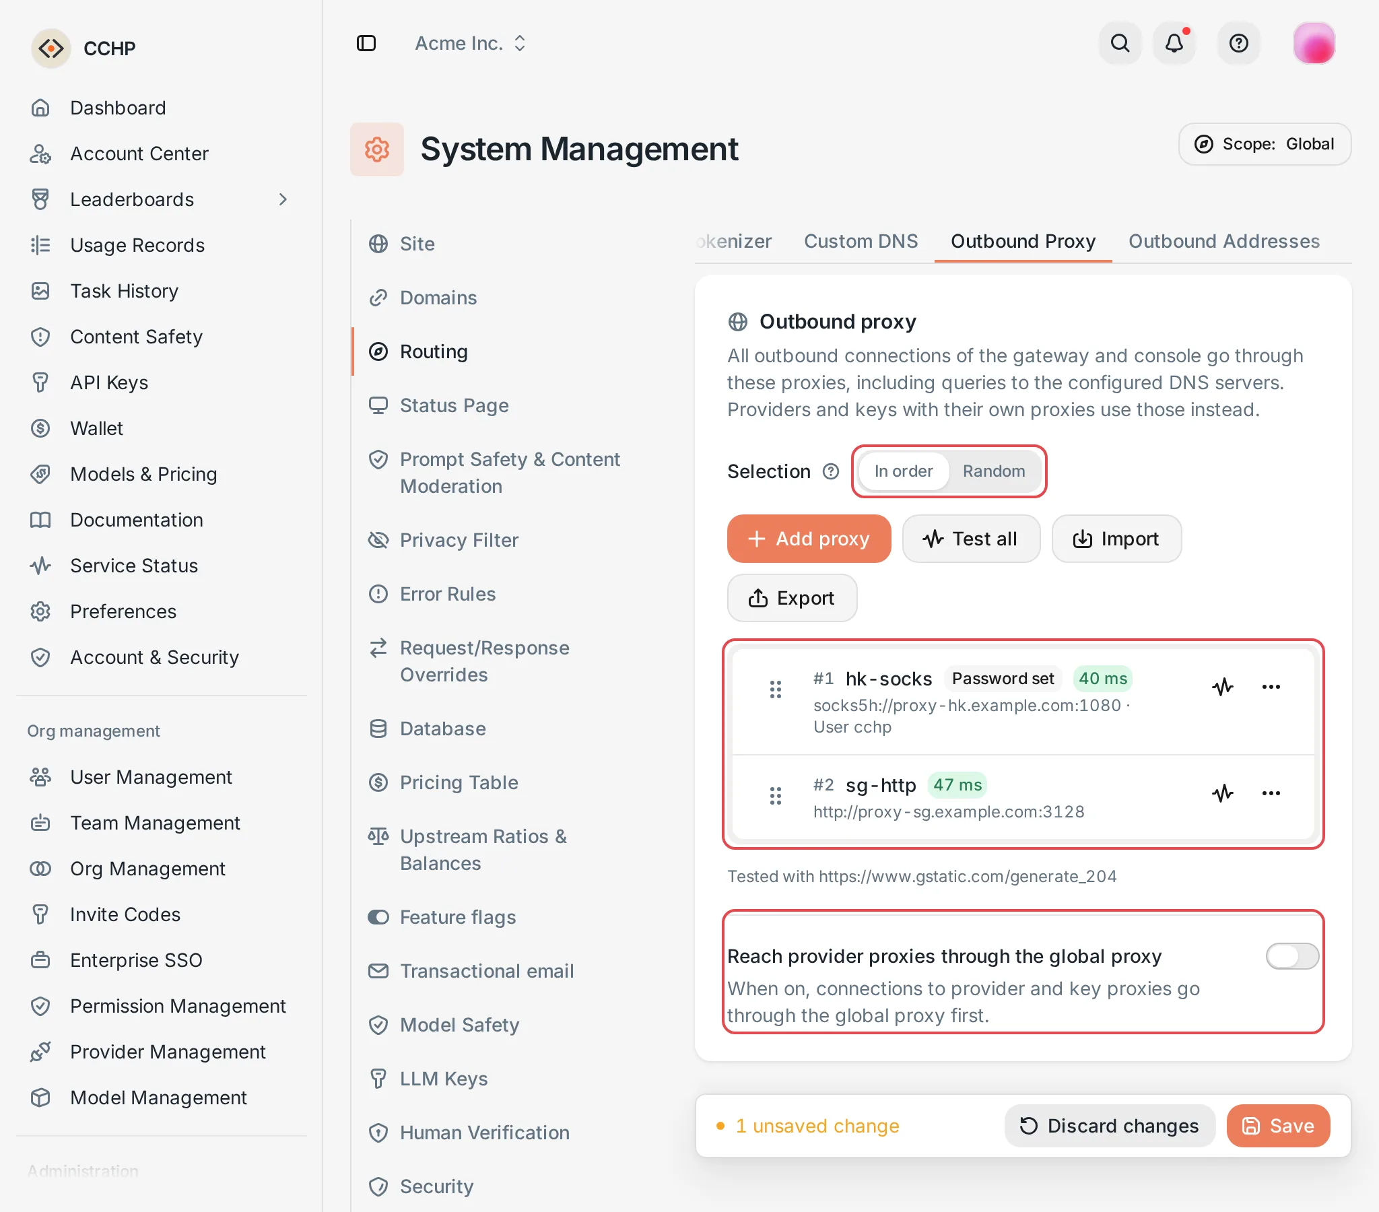Screen dimensions: 1379x1212
Task: Switch to Outbound Addresses tab
Action: [x=1223, y=241]
